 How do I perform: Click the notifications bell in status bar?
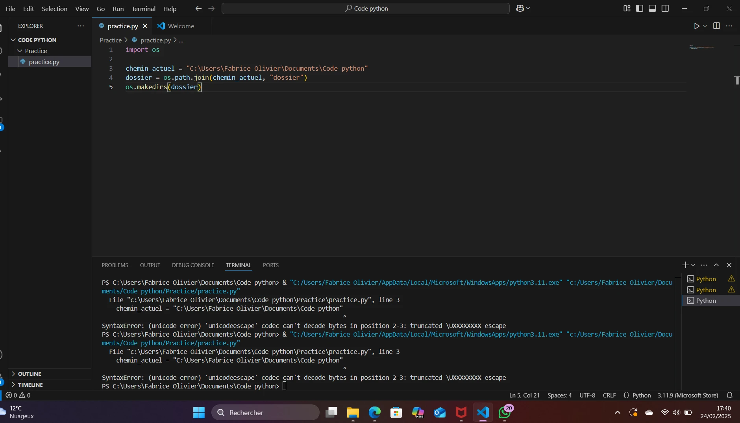coord(729,395)
